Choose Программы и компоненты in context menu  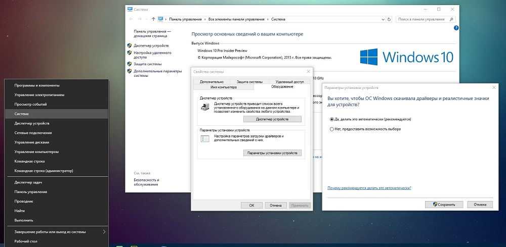57,86
